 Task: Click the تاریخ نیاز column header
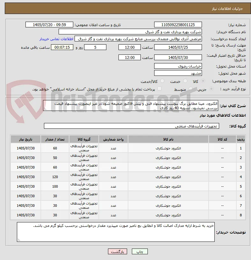26,139
